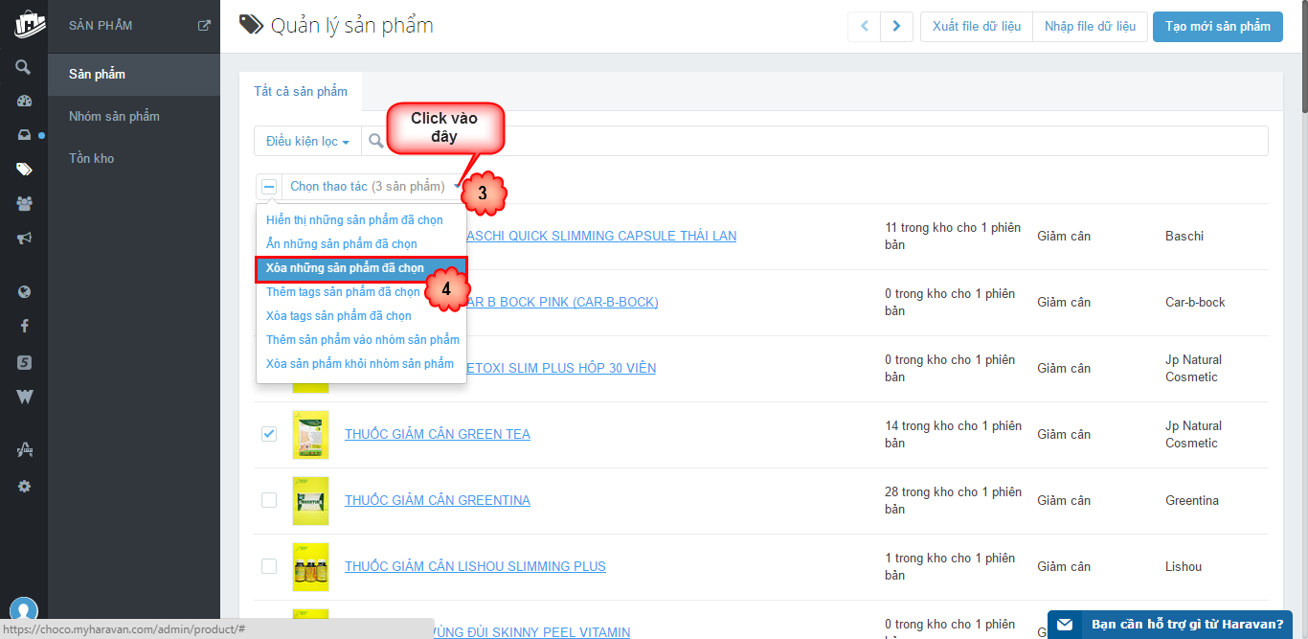The image size is (1308, 639).
Task: Click Jp Natural Cosmetic in the GREEN TEA row
Action: tap(1194, 435)
